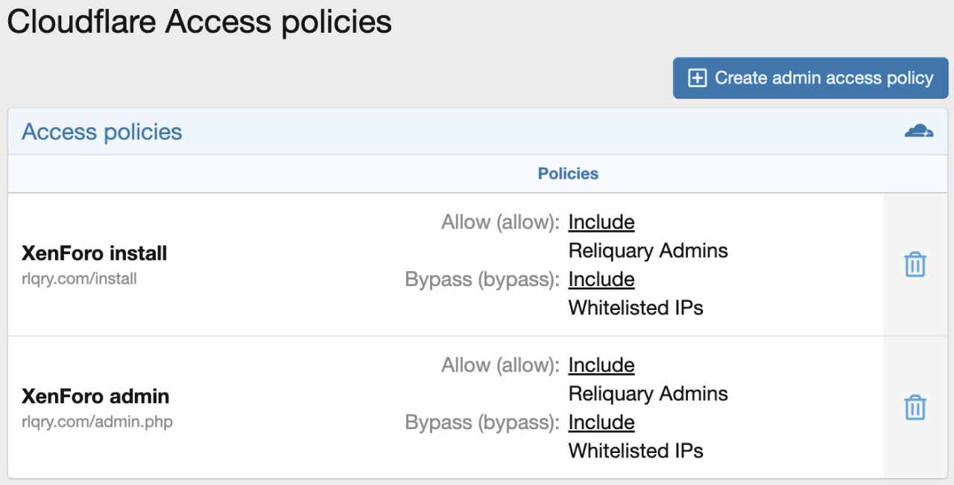Select Whitelisted IPs in XenForo install policy
Image resolution: width=954 pixels, height=485 pixels.
pyautogui.click(x=636, y=308)
